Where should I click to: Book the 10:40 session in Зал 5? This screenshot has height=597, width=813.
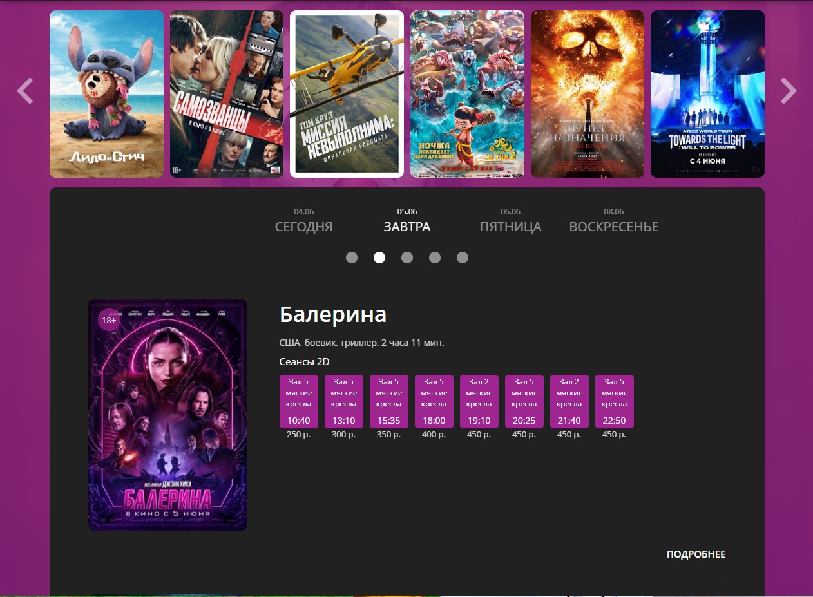coord(299,401)
